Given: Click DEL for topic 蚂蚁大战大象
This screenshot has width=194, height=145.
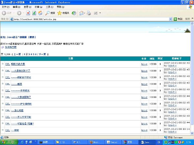Looking at the screenshot, I should click(7, 64).
